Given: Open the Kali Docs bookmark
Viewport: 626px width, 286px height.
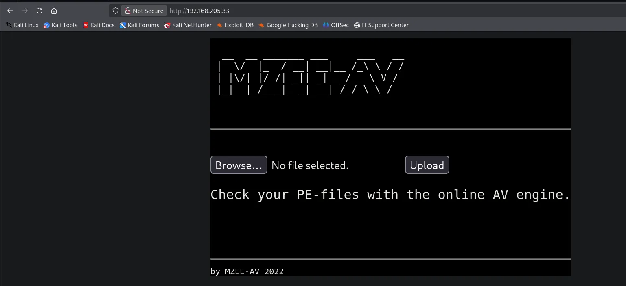Looking at the screenshot, I should tap(98, 25).
